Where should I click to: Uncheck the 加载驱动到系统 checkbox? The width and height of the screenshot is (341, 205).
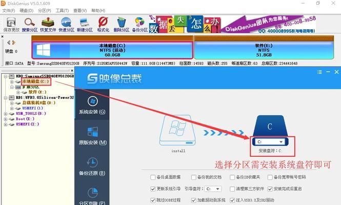193,200
